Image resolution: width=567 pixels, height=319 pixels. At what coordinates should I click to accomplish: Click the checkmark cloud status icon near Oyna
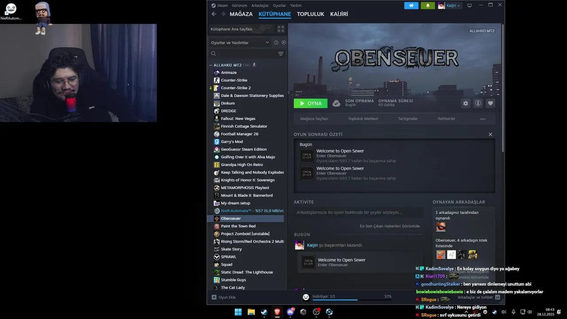(336, 103)
